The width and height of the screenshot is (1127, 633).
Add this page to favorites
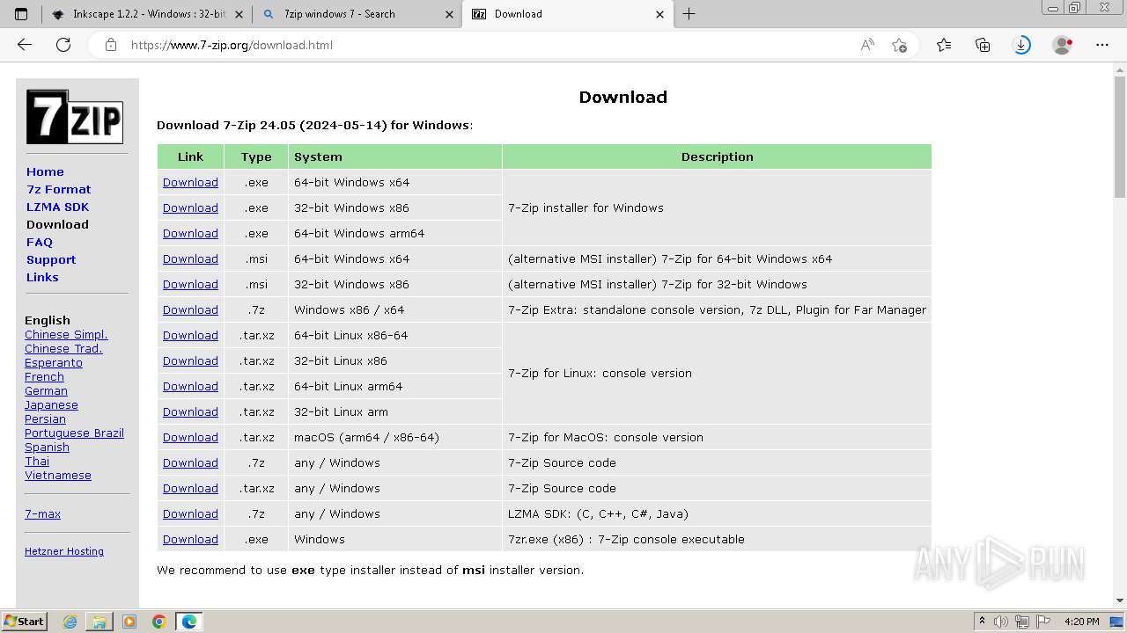tap(899, 45)
